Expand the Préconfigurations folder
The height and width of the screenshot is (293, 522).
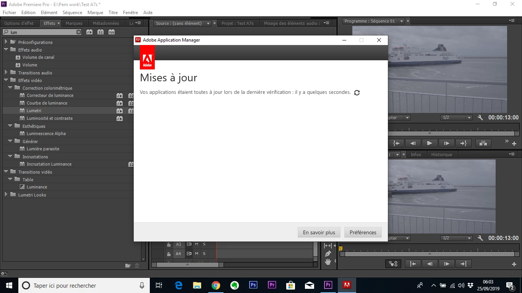[6, 42]
